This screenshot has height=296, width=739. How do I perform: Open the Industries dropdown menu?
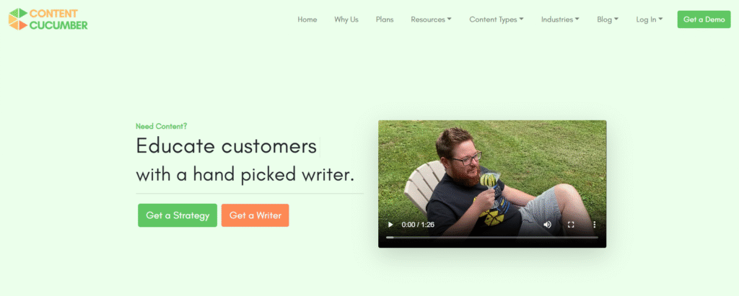(560, 19)
